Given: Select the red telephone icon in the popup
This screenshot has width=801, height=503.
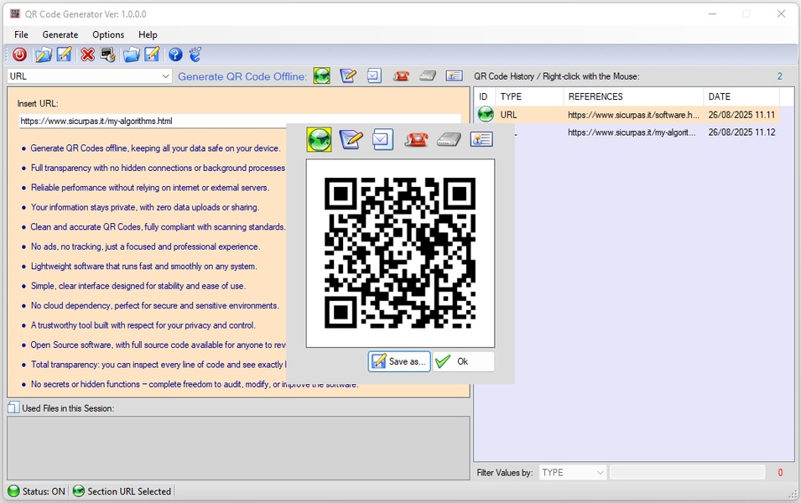Looking at the screenshot, I should pos(415,139).
